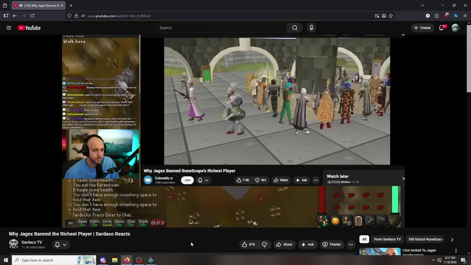Open Sardaco TV notification preferences dropdown
471x265 pixels.
tap(61, 244)
